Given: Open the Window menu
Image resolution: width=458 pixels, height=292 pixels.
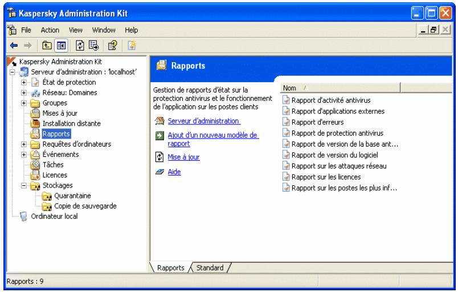Looking at the screenshot, I should click(104, 30).
